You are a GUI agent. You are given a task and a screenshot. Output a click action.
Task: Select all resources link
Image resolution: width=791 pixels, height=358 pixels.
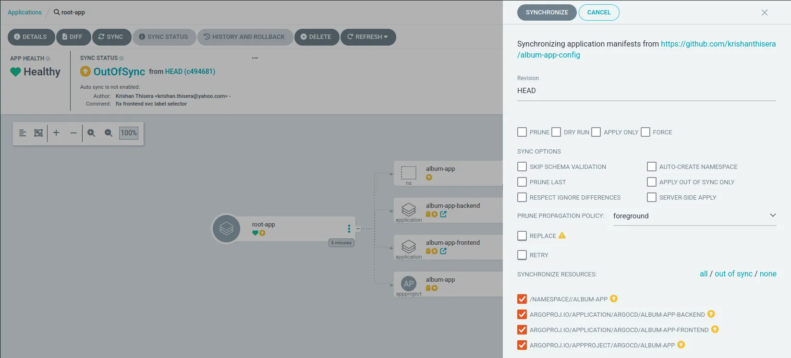(x=704, y=274)
